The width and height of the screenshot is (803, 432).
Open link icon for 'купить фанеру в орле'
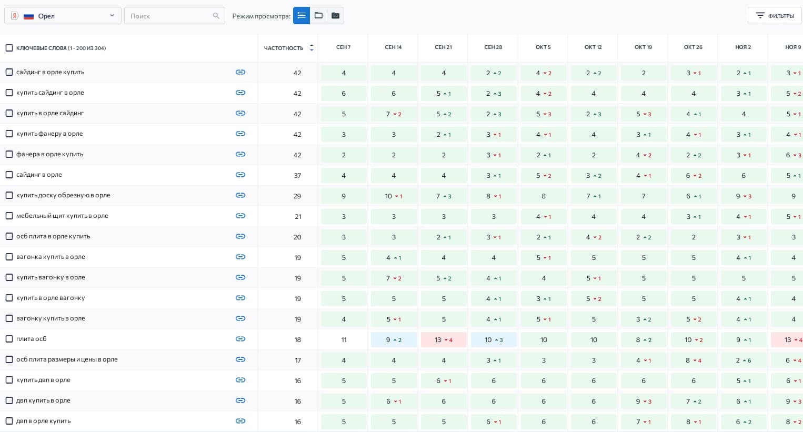(240, 134)
